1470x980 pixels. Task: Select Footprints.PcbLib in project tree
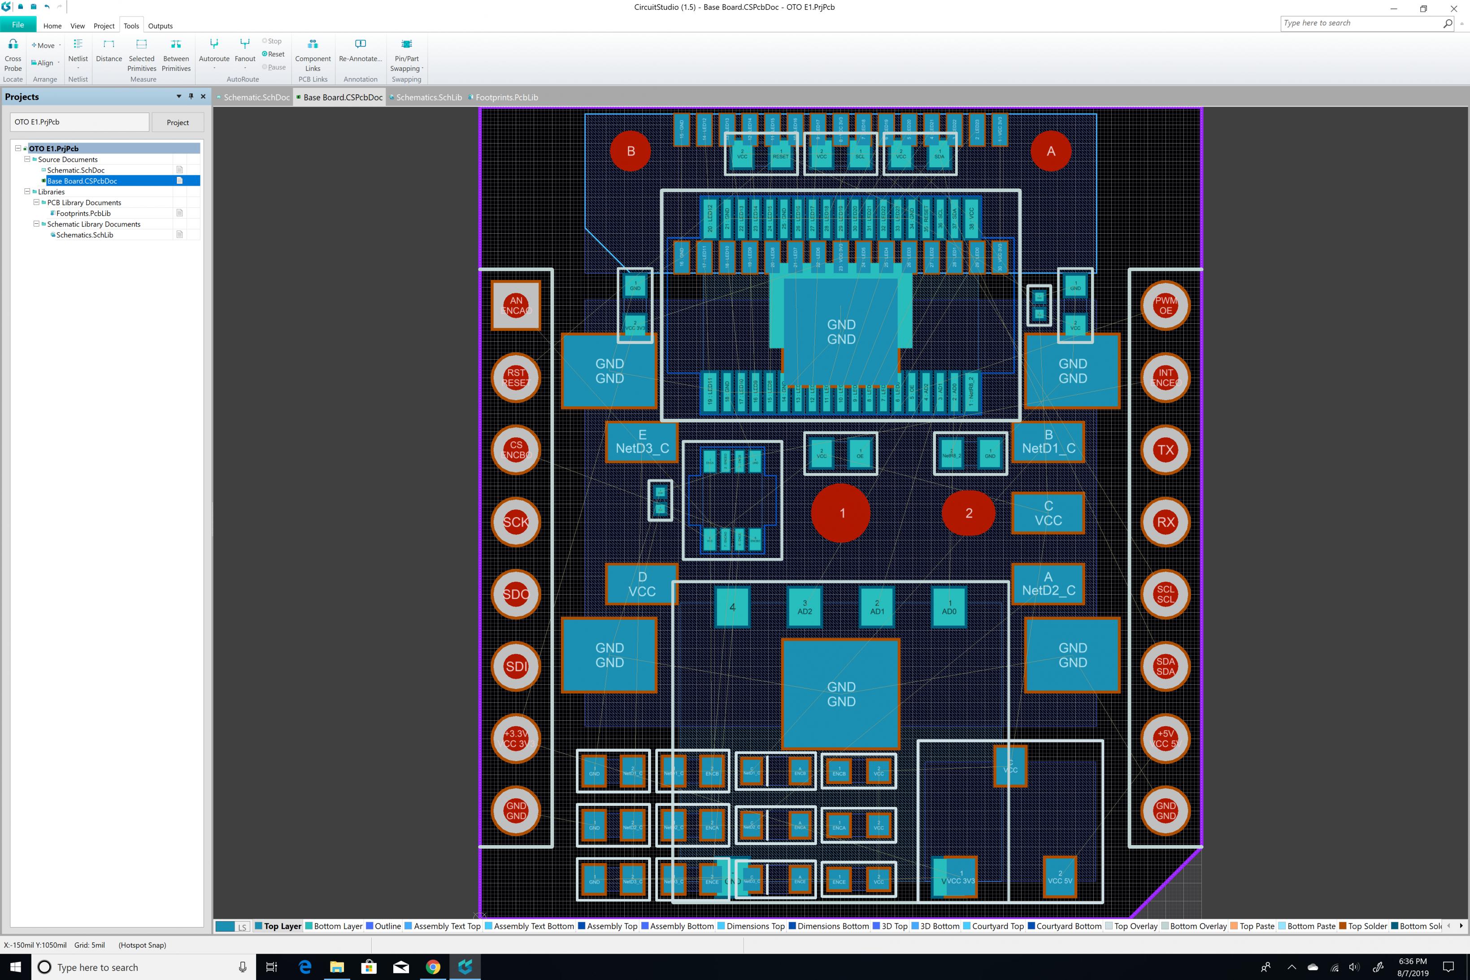(83, 213)
